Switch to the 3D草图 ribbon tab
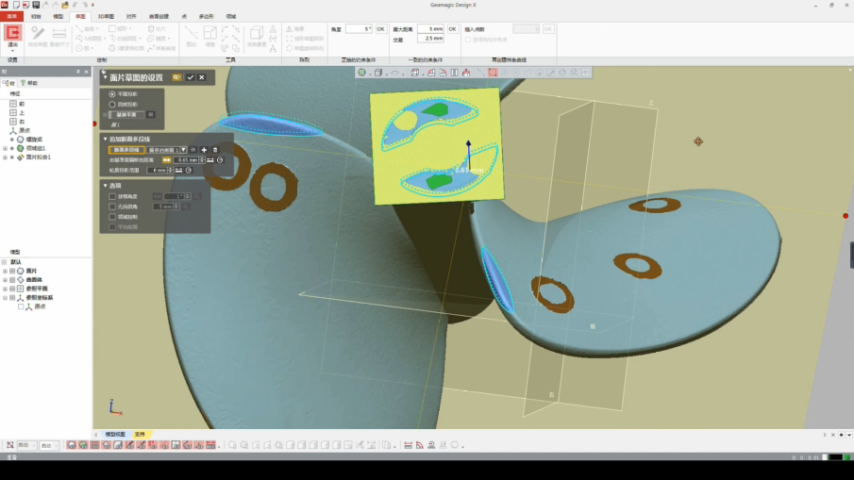 [107, 16]
